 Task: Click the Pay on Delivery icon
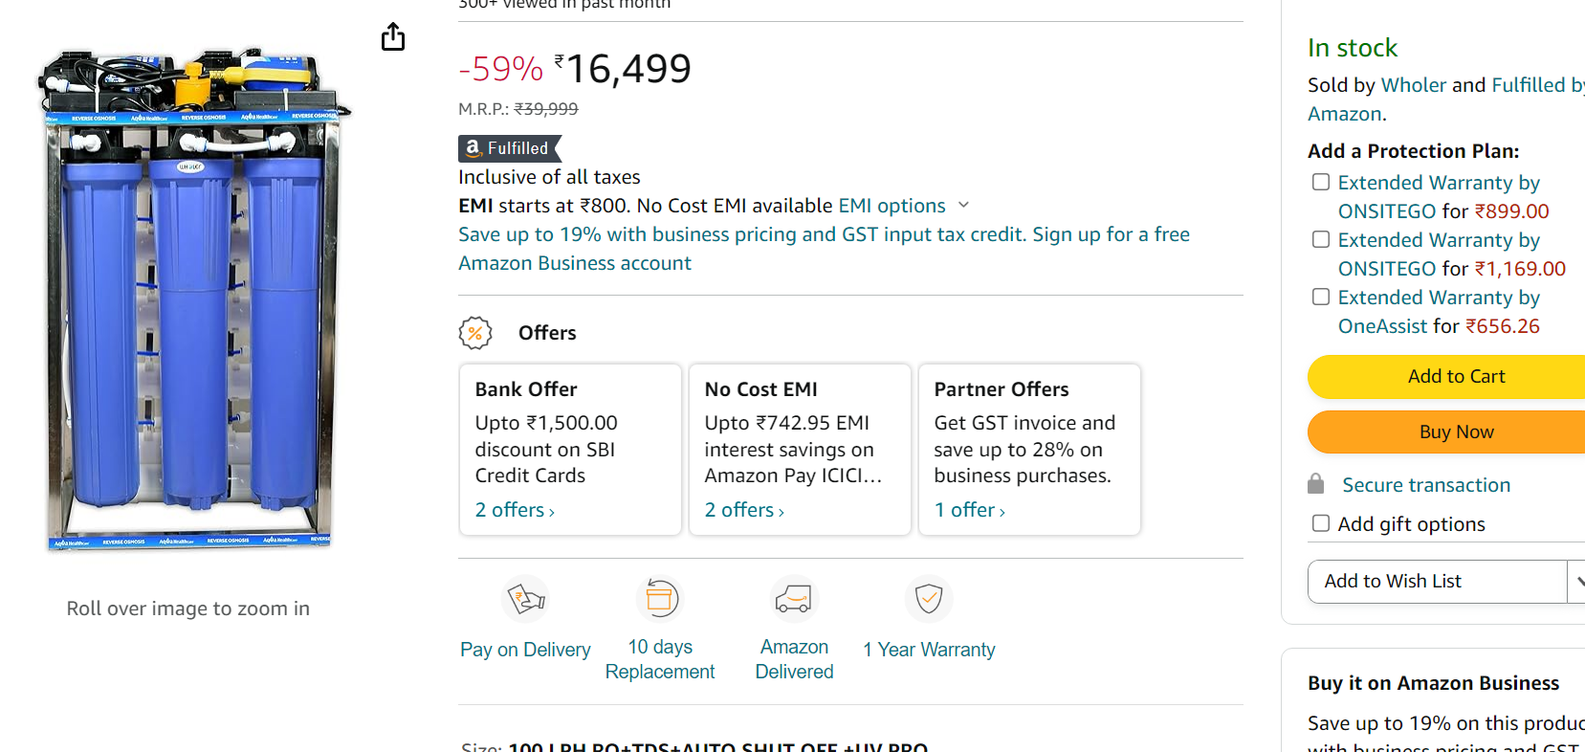pos(525,599)
